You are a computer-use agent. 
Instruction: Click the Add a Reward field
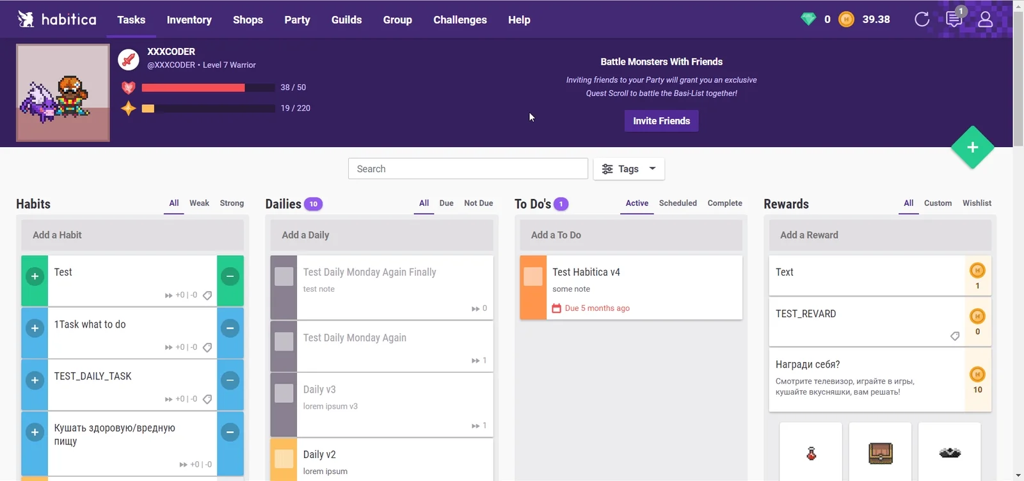pos(880,235)
